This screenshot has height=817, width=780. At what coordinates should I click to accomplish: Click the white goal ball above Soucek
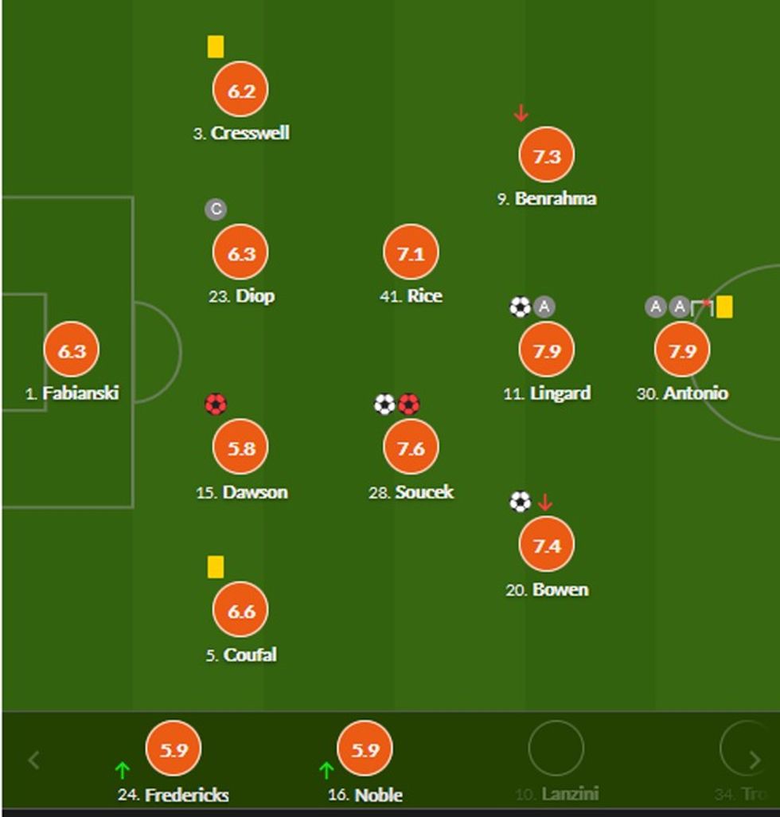point(384,405)
